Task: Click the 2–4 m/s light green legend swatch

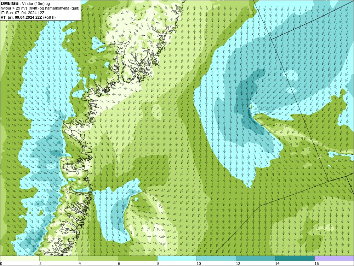Action: [59, 258]
